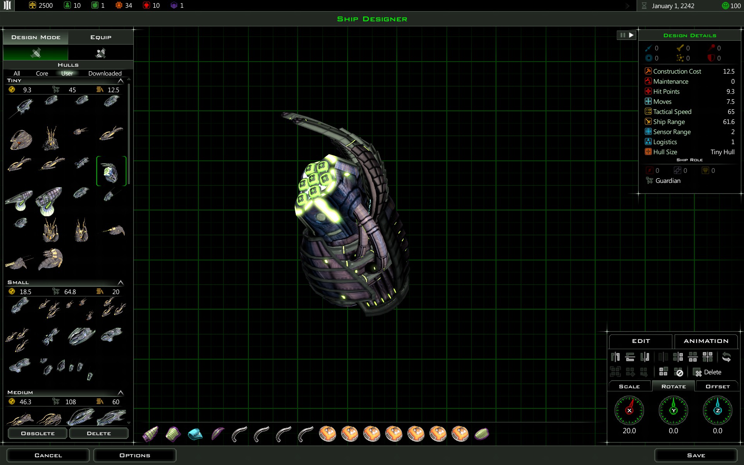This screenshot has width=744, height=465.
Task: Click the flip vertically icon
Action: pyautogui.click(x=630, y=357)
